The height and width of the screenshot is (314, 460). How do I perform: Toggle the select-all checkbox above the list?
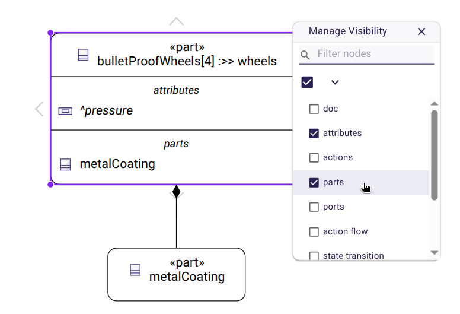307,82
